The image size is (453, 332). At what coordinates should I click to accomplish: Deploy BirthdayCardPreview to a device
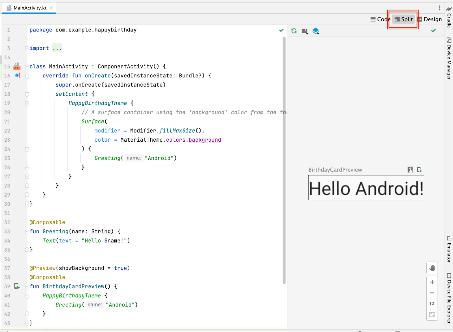click(419, 170)
